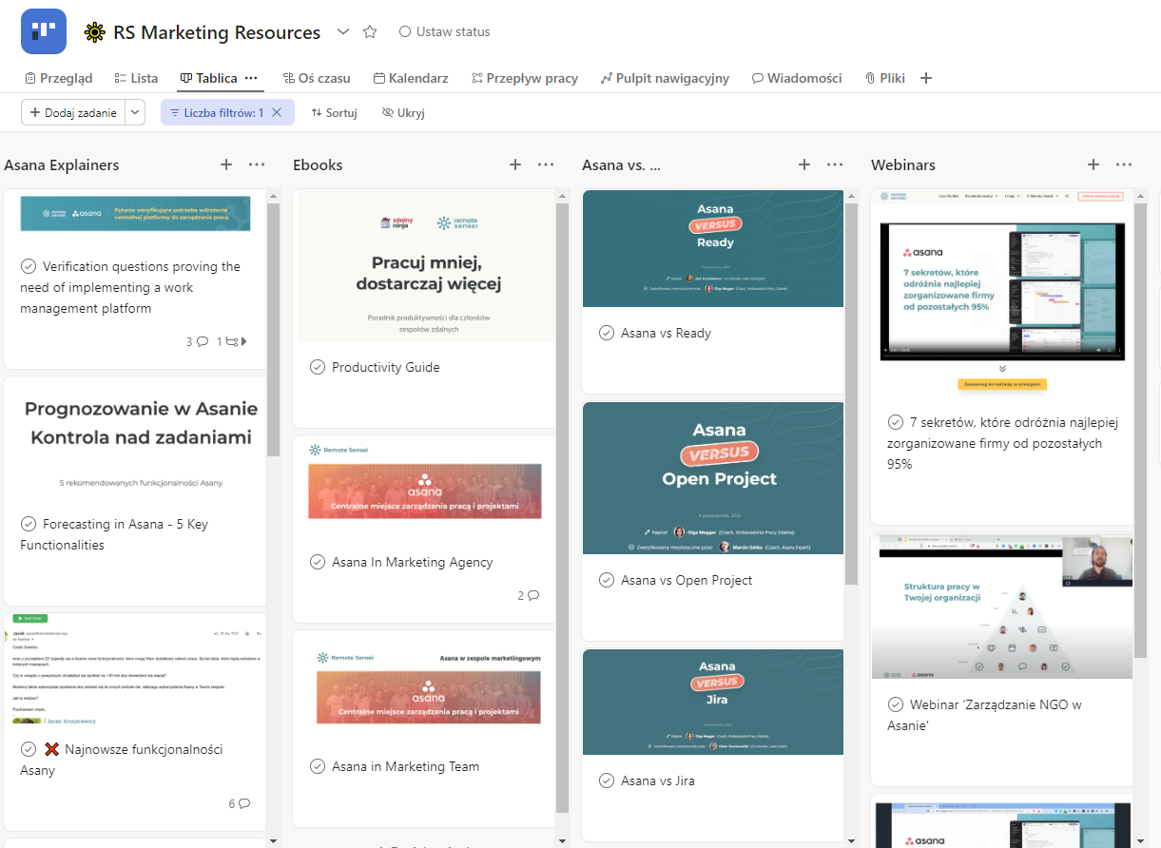1161x848 pixels.
Task: Mark Webinar 'Zarządzanie NGO w Asanie' complete
Action: (x=896, y=704)
